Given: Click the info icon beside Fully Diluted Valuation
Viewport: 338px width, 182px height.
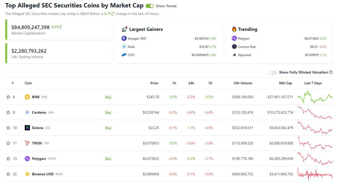Looking at the screenshot, I should click(331, 73).
